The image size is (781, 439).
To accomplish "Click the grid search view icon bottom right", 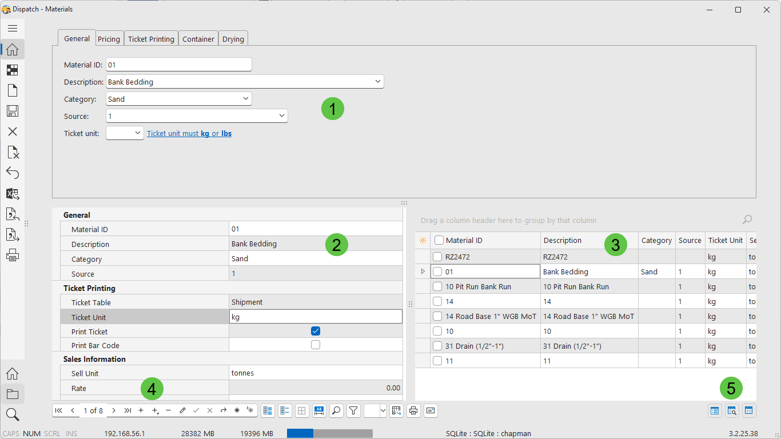I will (x=732, y=410).
